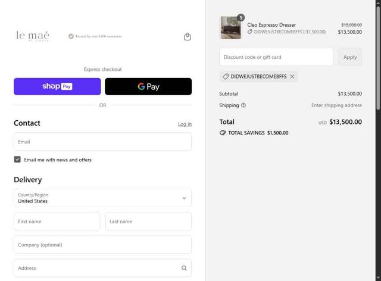Focus the Email input field

click(102, 142)
